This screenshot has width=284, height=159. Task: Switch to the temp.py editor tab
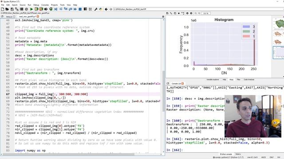(x=9, y=17)
